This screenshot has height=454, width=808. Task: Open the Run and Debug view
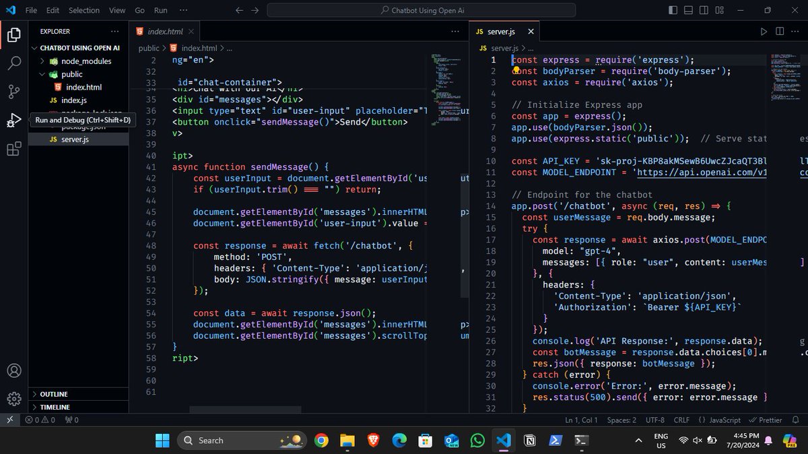pos(13,121)
